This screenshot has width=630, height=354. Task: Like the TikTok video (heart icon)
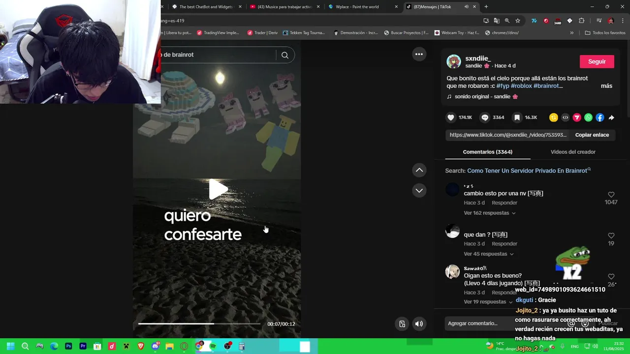(x=451, y=118)
